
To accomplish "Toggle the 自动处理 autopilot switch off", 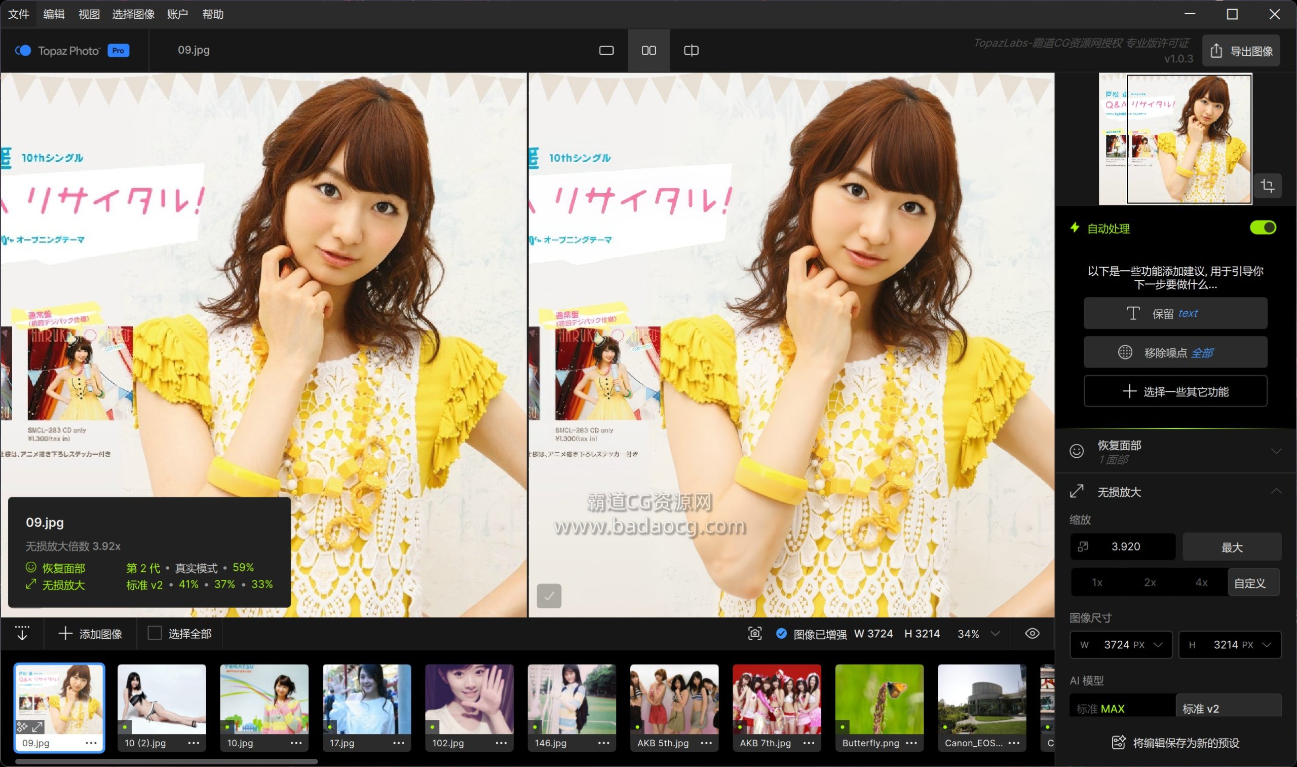I will coord(1263,228).
